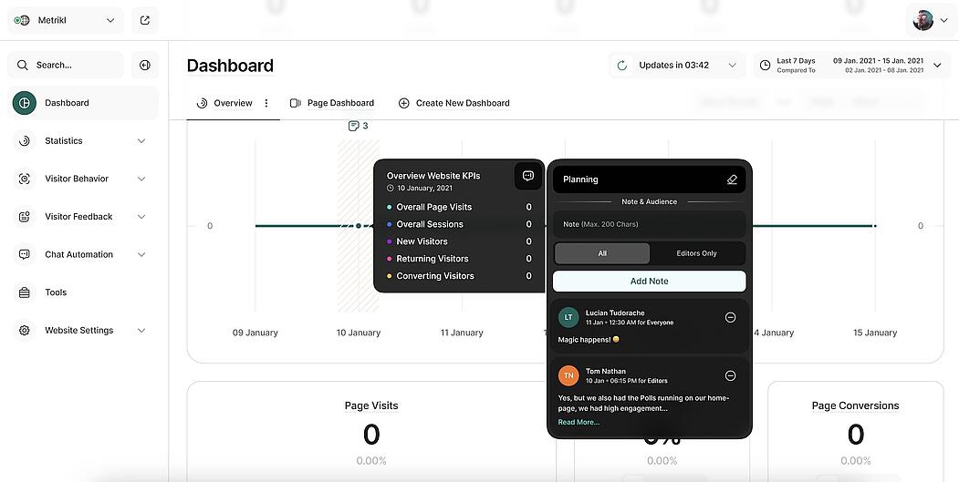The image size is (959, 482).
Task: Click the Website Settings gear icon
Action: pos(25,330)
